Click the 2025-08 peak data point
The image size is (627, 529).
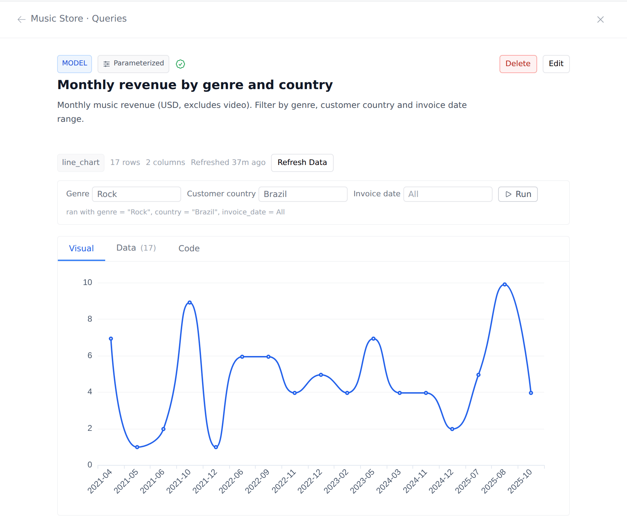[505, 284]
